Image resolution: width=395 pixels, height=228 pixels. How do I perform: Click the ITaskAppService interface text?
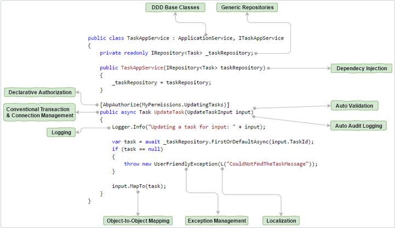[261, 38]
